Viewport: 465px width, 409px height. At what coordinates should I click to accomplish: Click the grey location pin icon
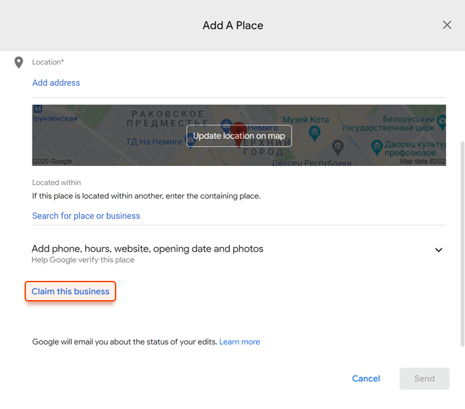coord(19,62)
